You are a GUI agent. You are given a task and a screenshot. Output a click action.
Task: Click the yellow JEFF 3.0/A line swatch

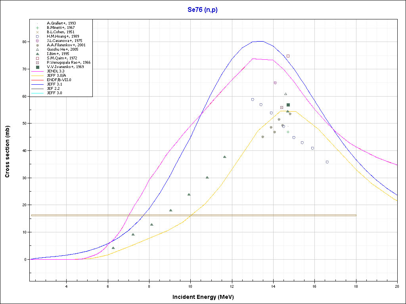pyautogui.click(x=37, y=76)
